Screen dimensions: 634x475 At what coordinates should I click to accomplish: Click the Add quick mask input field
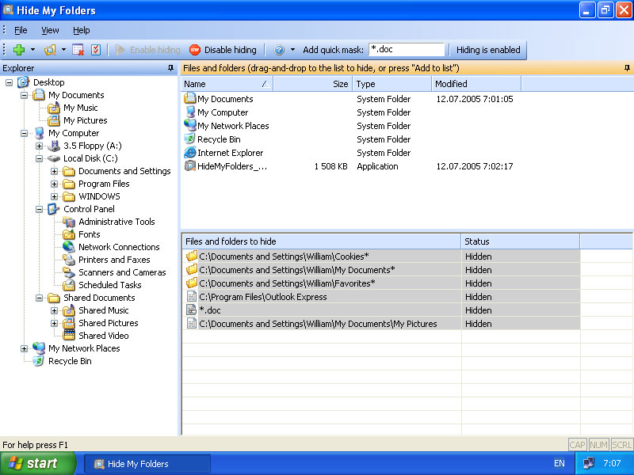pyautogui.click(x=407, y=49)
